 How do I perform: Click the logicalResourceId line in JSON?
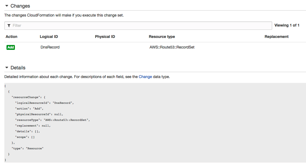click(x=44, y=103)
